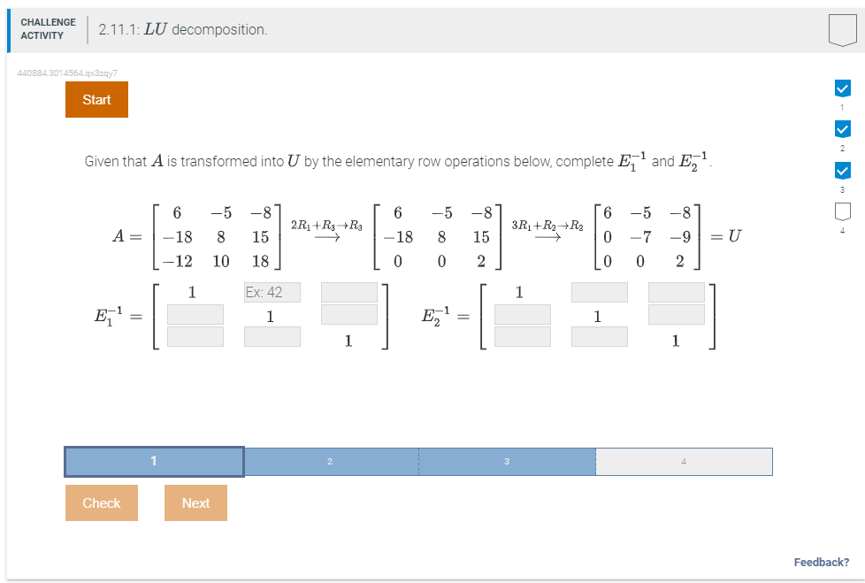
Task: Click the bottom-left blank field of E1 inverse
Action: coord(194,336)
